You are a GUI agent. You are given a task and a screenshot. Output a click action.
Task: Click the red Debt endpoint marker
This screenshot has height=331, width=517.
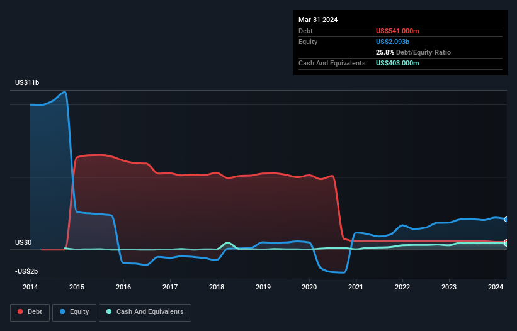click(x=506, y=242)
